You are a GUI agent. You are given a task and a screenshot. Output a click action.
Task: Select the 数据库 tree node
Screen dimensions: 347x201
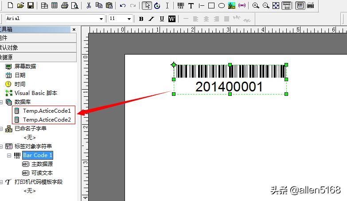pyautogui.click(x=23, y=102)
